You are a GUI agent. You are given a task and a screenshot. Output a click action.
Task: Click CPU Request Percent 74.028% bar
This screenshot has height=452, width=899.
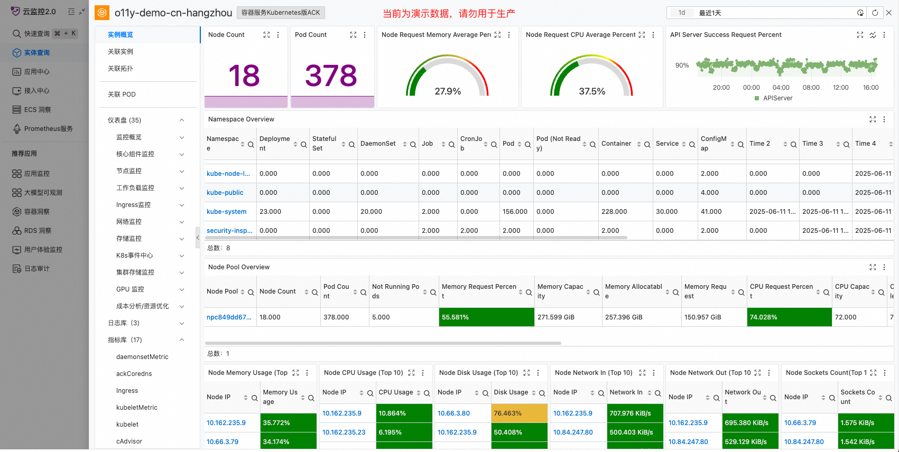point(790,317)
